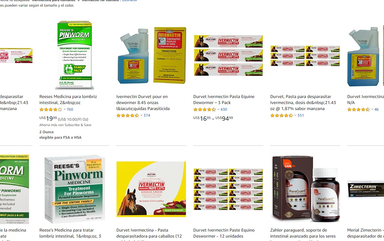The width and height of the screenshot is (384, 241).
Task: Select three-pack Ivermectin paste image
Action: [228, 55]
